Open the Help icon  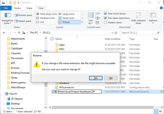(161, 8)
